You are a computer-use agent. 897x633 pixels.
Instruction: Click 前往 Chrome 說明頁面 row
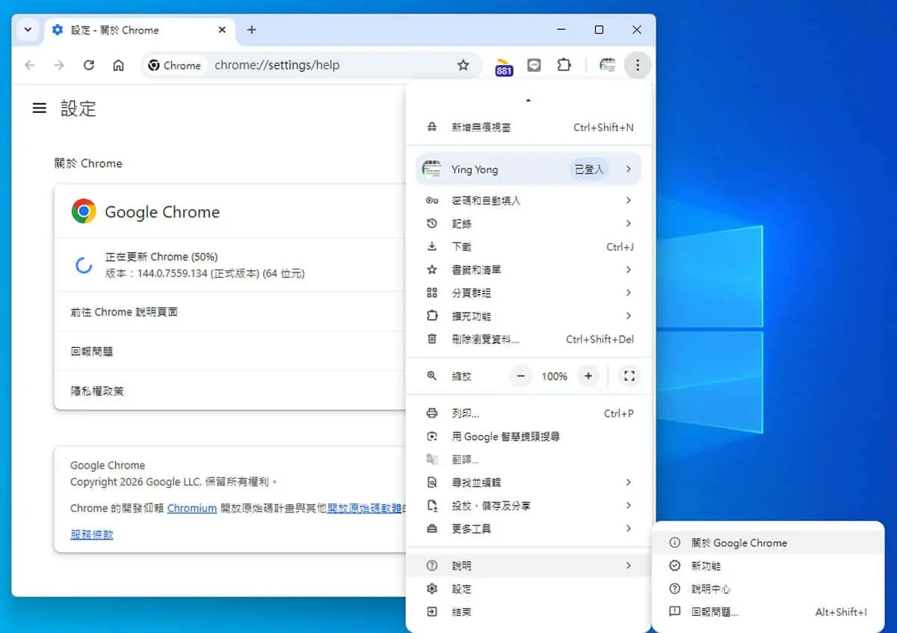coord(230,312)
